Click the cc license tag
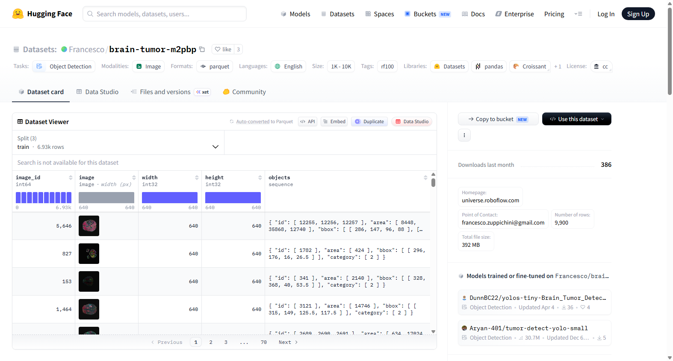 click(x=601, y=66)
